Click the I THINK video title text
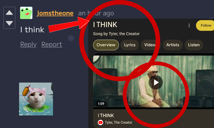Viewport: 214px width, 128px height. 106,115
